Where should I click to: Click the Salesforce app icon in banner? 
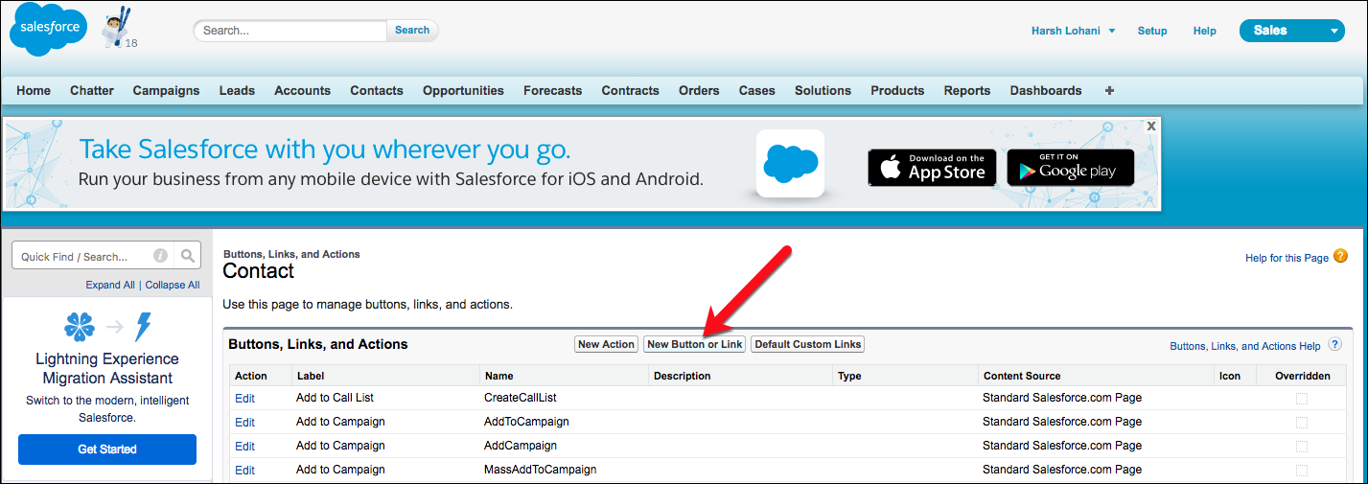[x=790, y=163]
